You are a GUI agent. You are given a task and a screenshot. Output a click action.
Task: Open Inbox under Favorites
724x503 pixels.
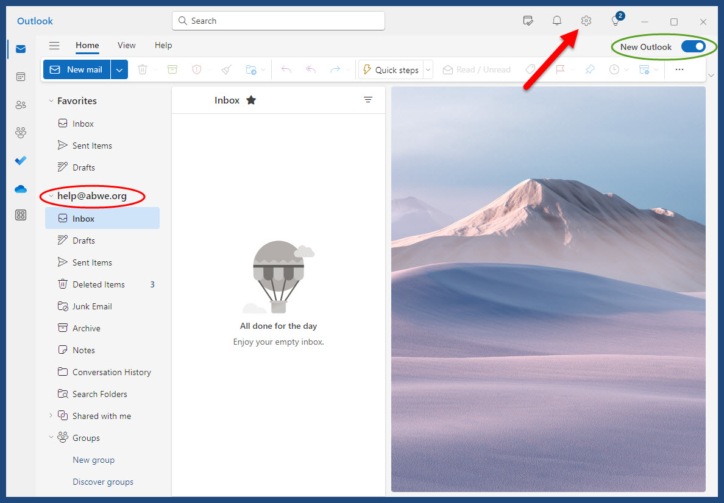102,124
